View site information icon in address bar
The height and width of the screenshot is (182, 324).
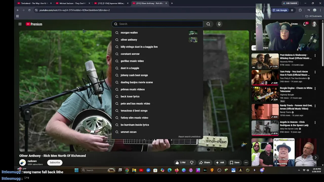point(36,10)
